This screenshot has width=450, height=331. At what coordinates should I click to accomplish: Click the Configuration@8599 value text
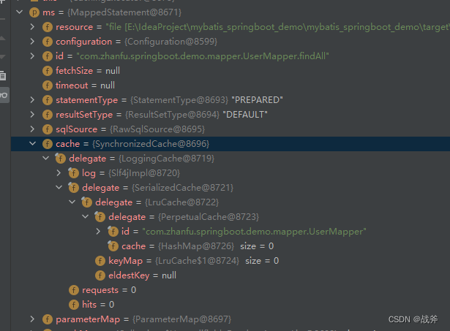pyautogui.click(x=170, y=42)
